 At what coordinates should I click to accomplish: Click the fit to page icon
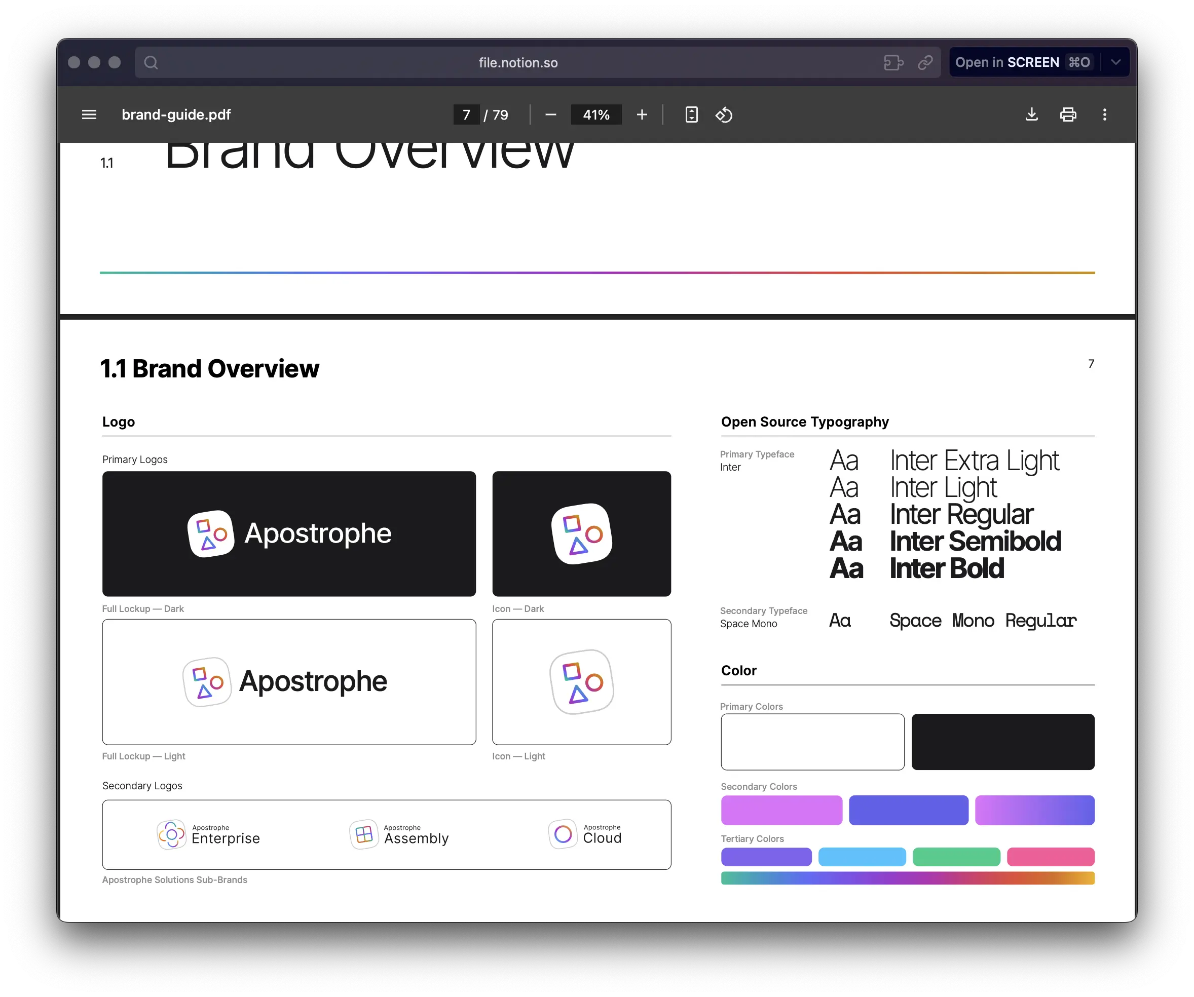691,115
